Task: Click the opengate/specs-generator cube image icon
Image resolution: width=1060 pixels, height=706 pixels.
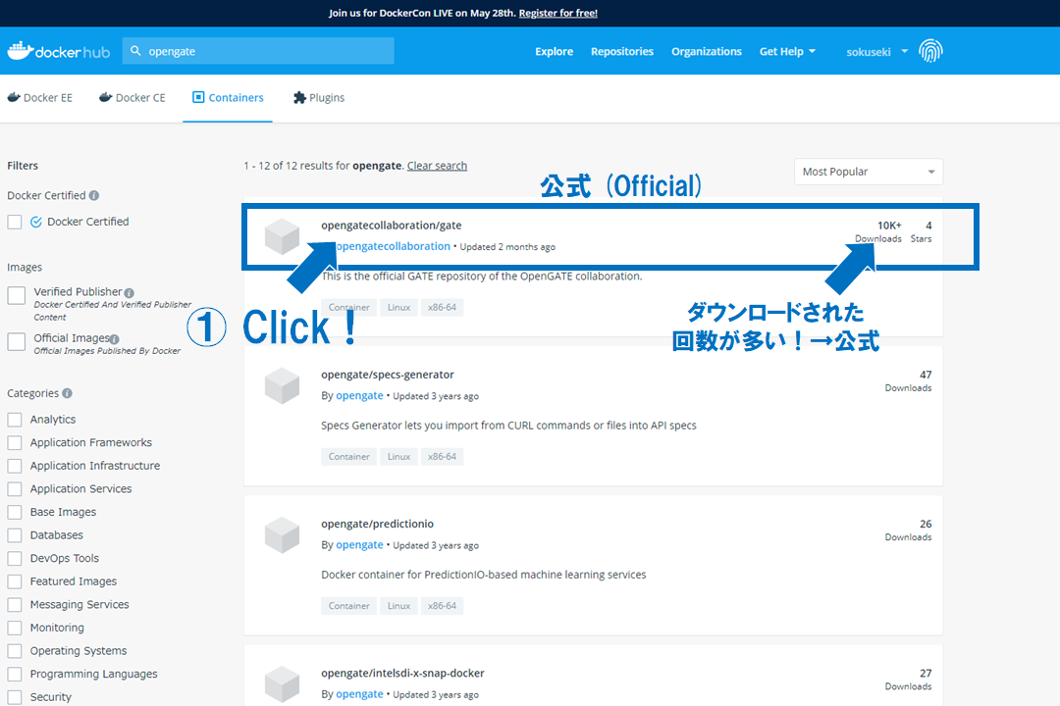Action: 282,385
